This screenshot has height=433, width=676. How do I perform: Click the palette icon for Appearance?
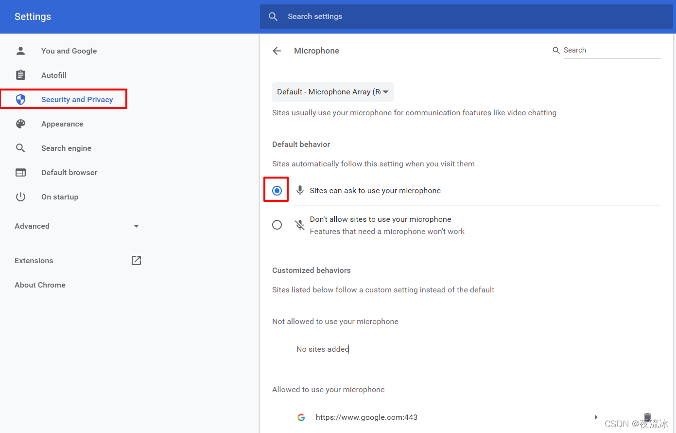click(20, 124)
